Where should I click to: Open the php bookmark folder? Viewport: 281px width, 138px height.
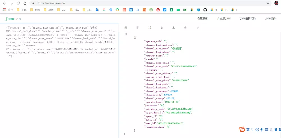(x=87, y=10)
